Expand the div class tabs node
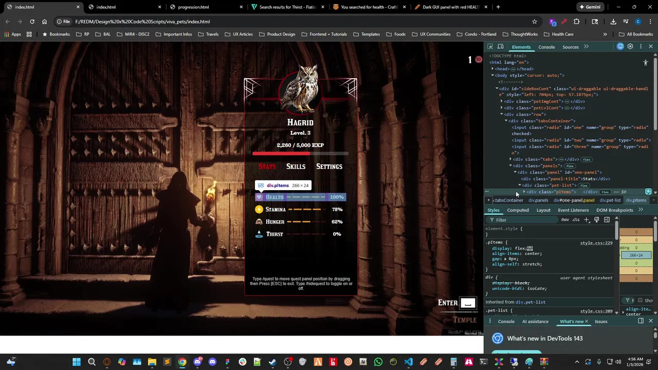Image resolution: width=658 pixels, height=370 pixels. [x=510, y=159]
